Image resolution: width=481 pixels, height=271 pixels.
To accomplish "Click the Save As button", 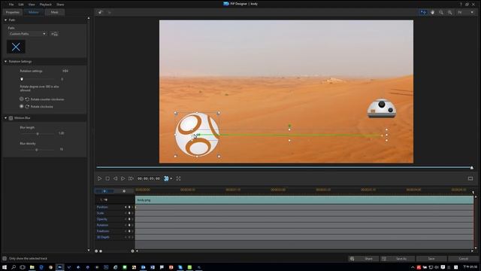I will pos(398,259).
